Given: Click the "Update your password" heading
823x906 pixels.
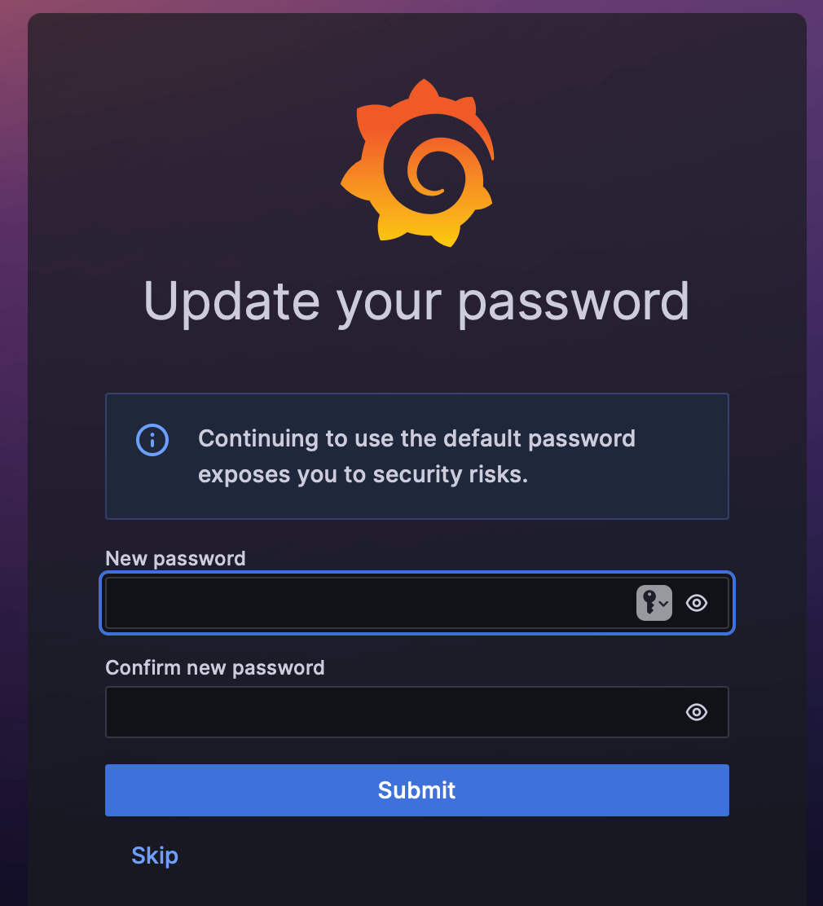Looking at the screenshot, I should 416,302.
